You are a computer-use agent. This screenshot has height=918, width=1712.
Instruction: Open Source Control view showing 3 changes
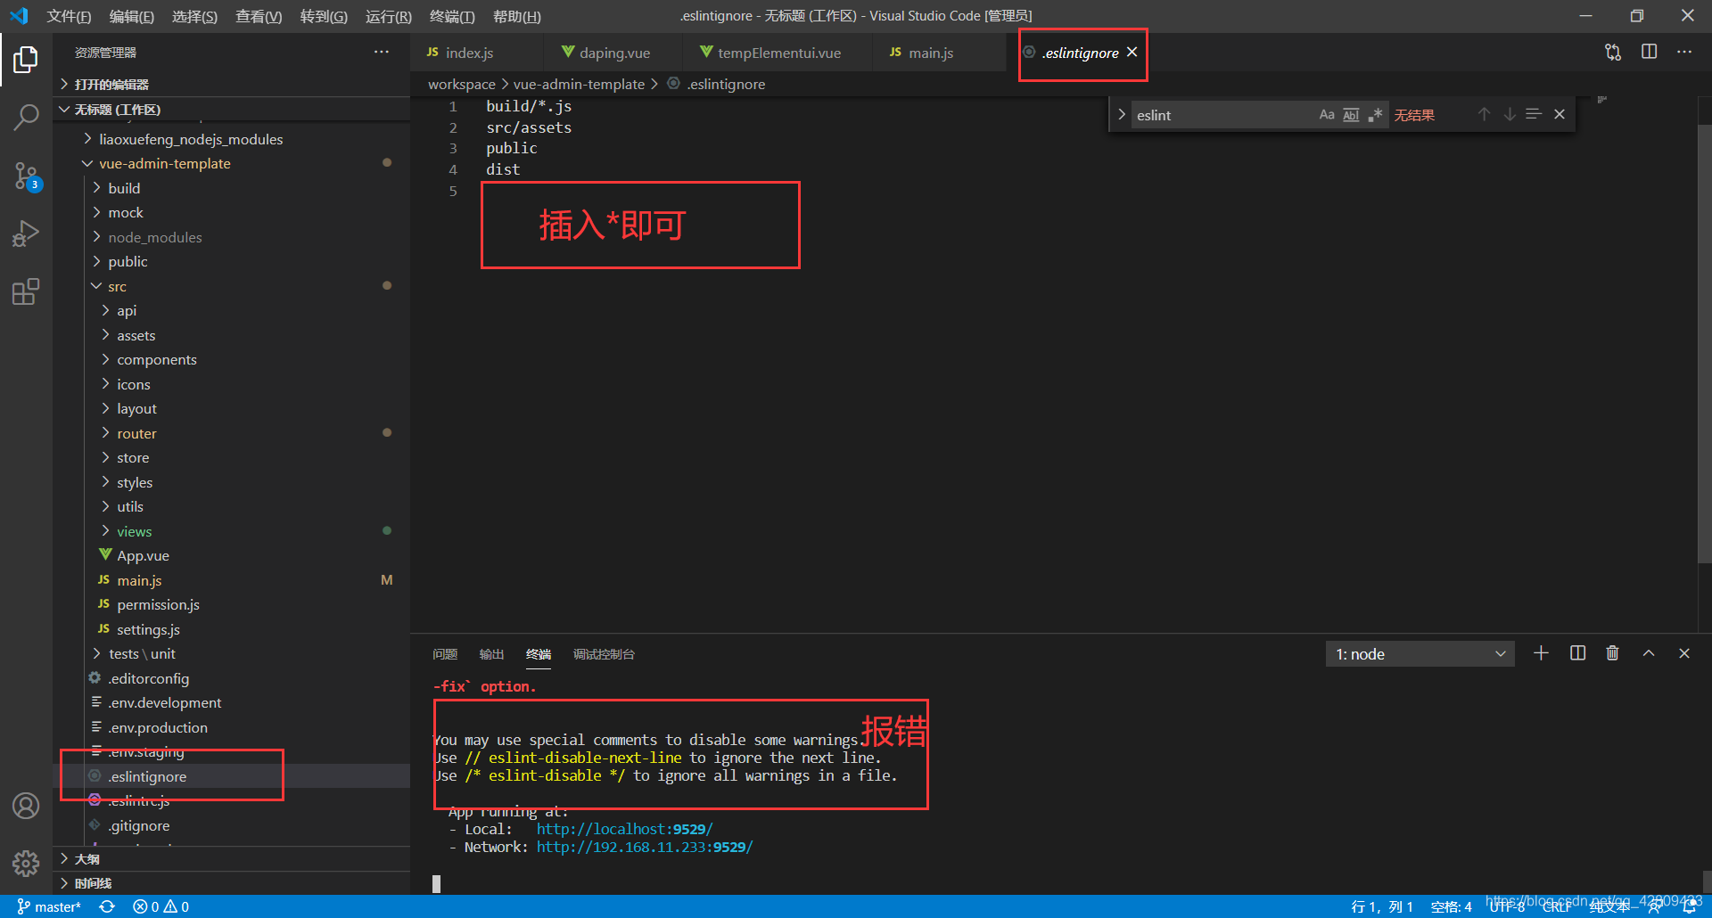click(26, 176)
